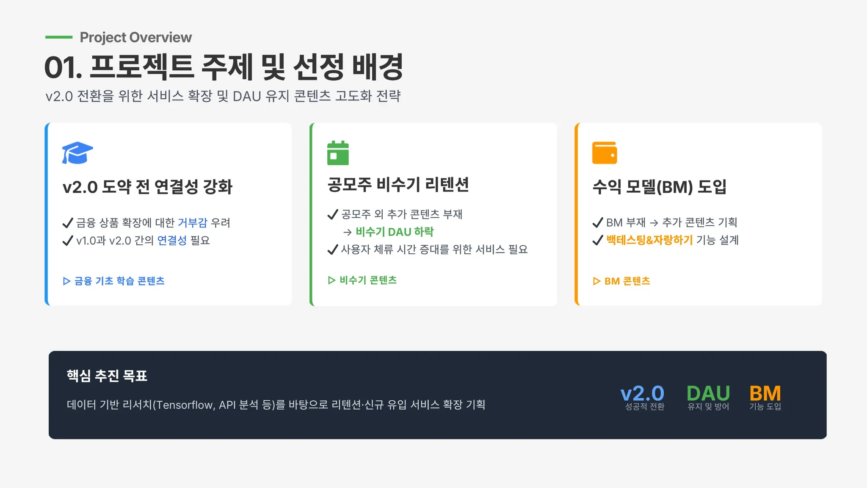Click the orange BM label in dark banner
Screen dimensions: 867x488
(765, 393)
